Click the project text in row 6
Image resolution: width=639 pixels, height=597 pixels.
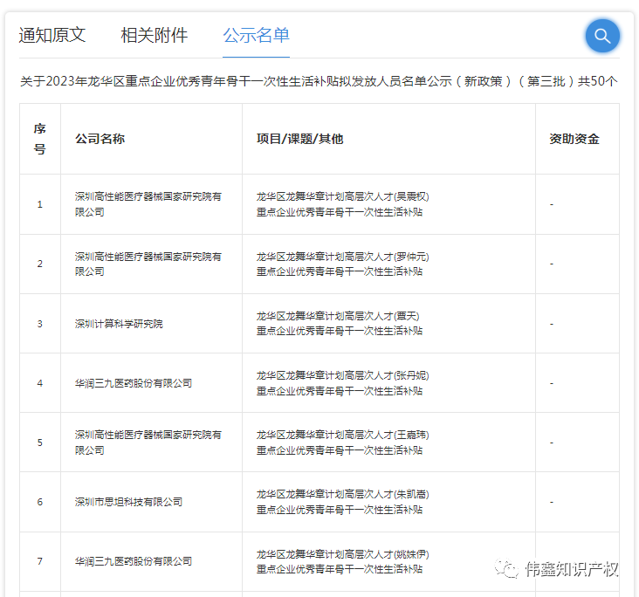click(343, 502)
